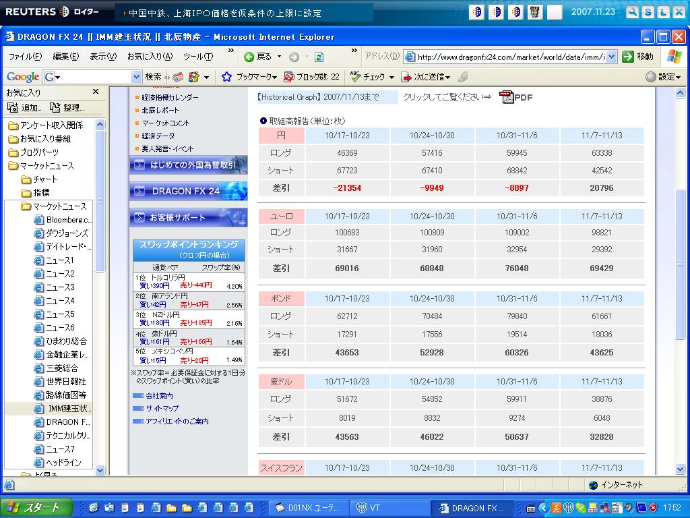
Task: Switch to the VT taskbar window
Action: (389, 507)
